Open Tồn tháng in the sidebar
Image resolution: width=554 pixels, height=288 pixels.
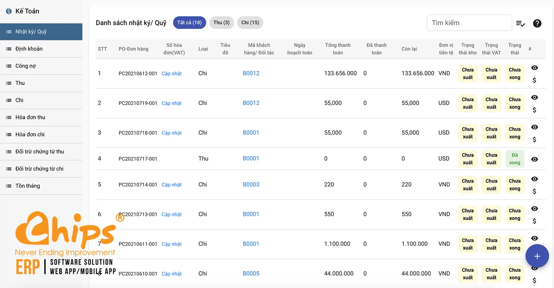41,186
